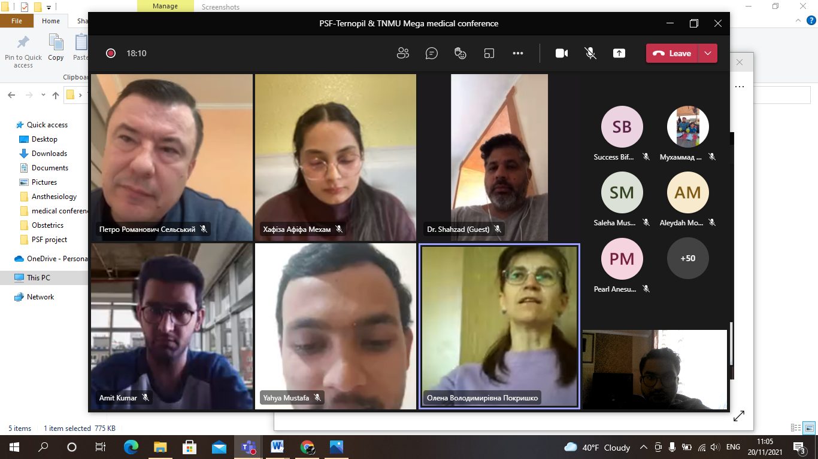
Task: Select This PC in navigation pane
Action: pyautogui.click(x=38, y=278)
